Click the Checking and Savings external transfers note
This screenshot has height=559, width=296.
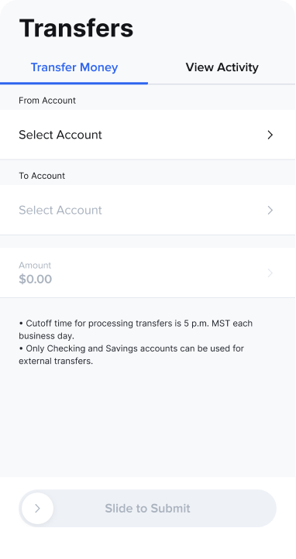coord(131,355)
